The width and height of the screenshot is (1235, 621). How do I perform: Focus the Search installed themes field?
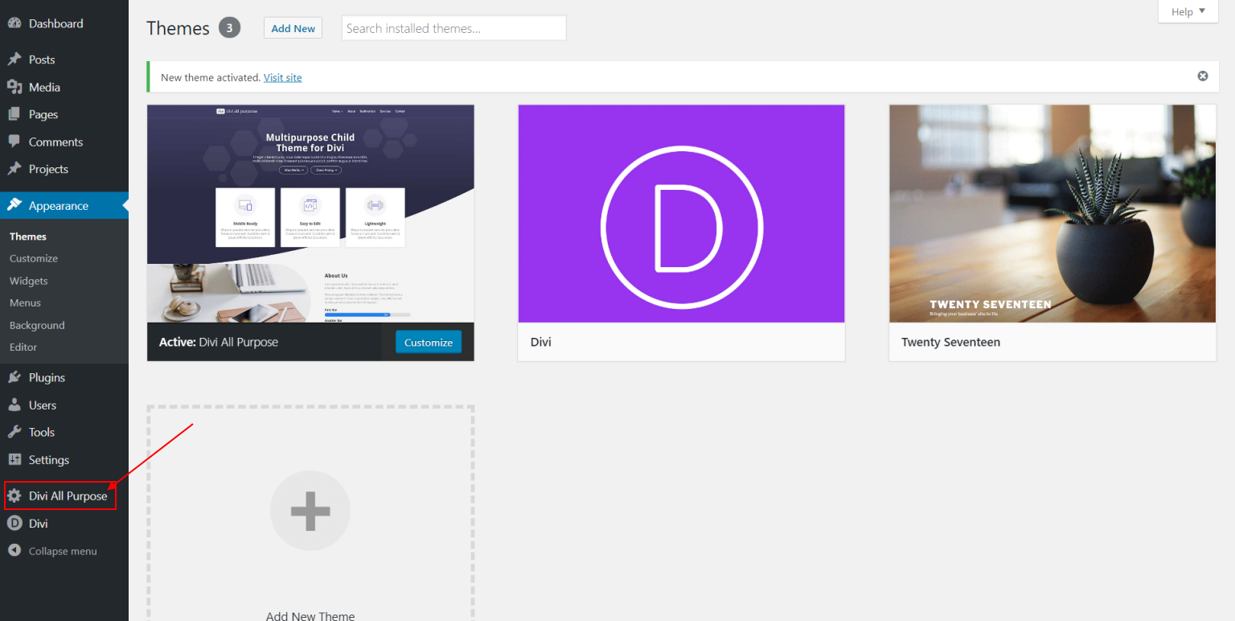(454, 28)
